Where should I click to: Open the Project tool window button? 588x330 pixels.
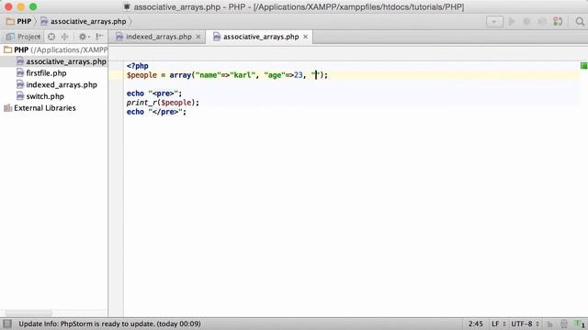click(x=23, y=37)
